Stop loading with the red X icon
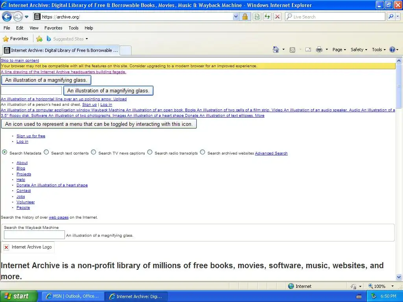The width and height of the screenshot is (403, 302). click(x=277, y=17)
